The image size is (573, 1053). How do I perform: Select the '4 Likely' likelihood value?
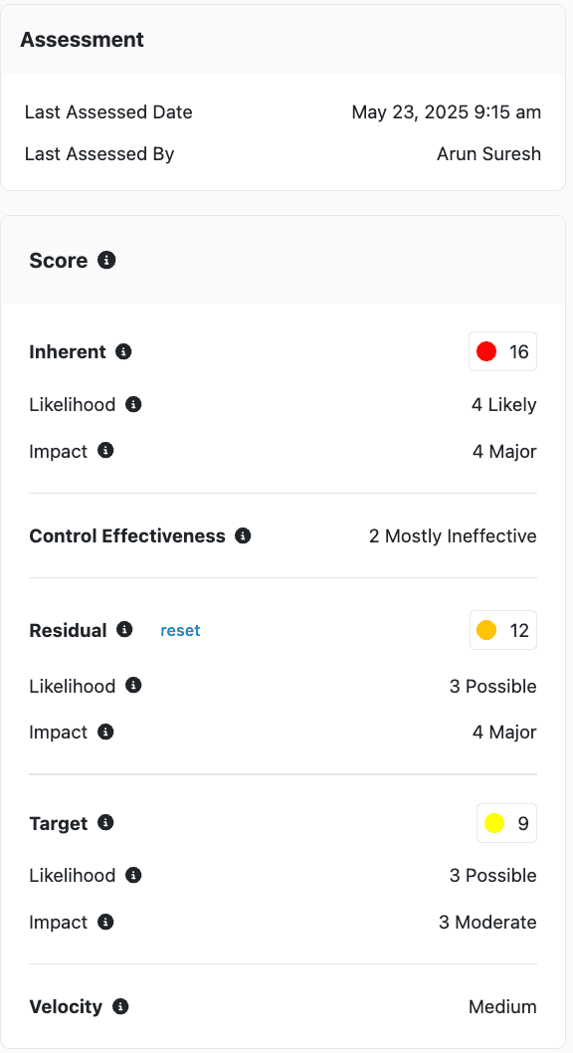tap(505, 404)
